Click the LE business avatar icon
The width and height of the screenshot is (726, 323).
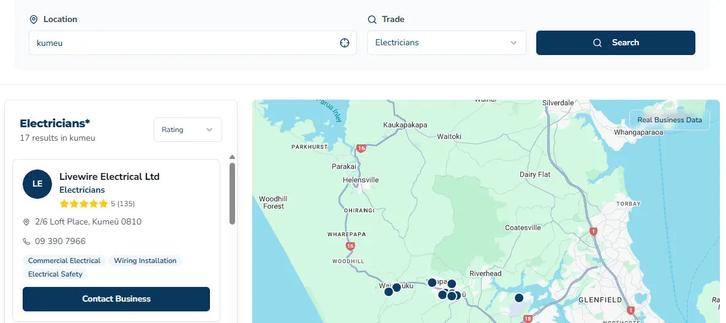tap(37, 184)
